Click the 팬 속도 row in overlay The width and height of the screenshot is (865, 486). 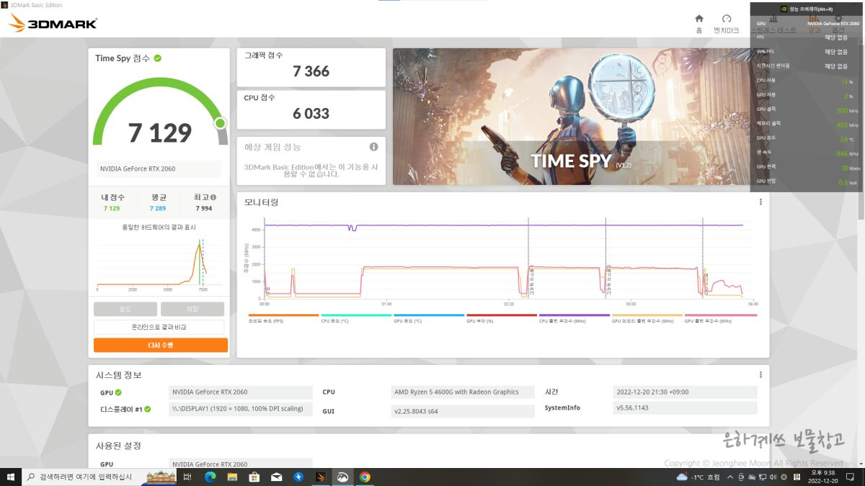(805, 153)
